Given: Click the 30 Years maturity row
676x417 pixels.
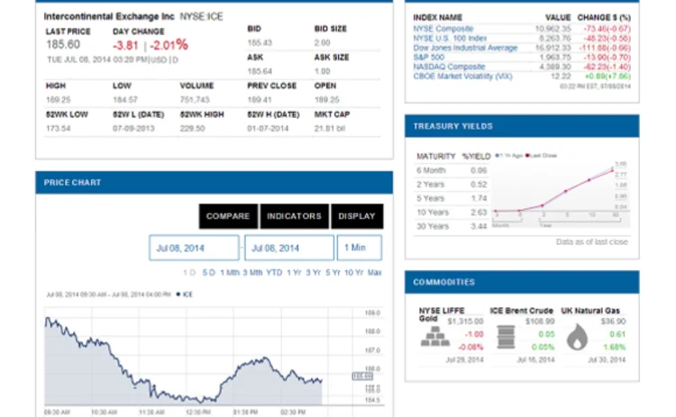Looking at the screenshot, I should pos(452,226).
